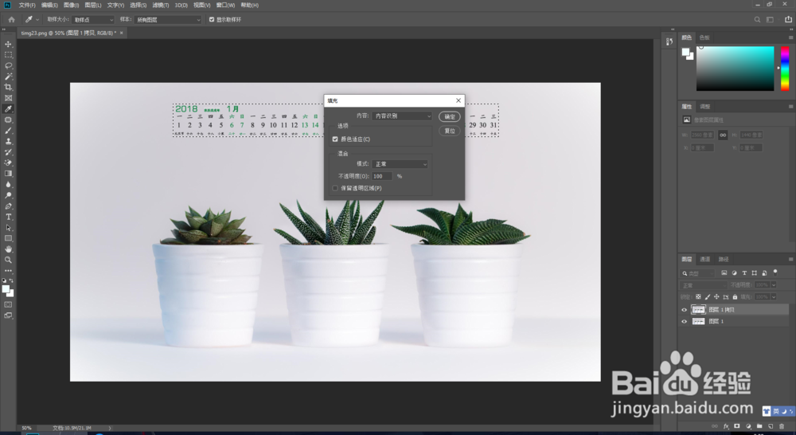This screenshot has width=796, height=435.
Task: Select the Rectangle shape tool
Action: (x=8, y=238)
